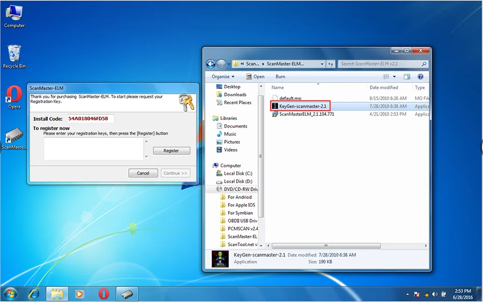Show hidden tray icons arrow
Viewport: 483px width, 302px height.
pos(407,295)
